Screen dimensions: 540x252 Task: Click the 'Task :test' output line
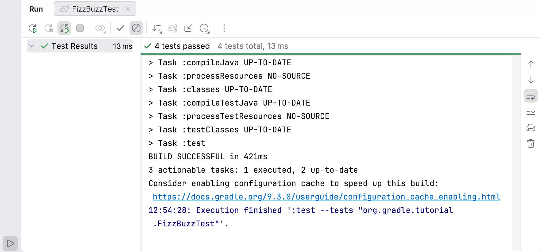(177, 143)
